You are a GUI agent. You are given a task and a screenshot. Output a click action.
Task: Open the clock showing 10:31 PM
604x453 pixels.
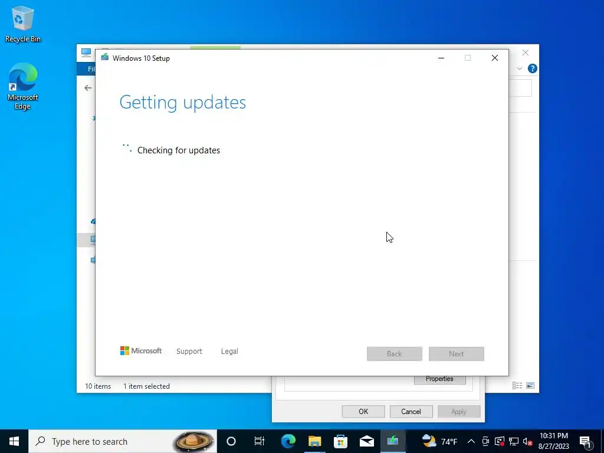tap(554, 441)
